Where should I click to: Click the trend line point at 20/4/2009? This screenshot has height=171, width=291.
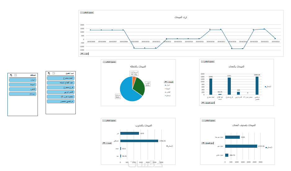pos(134,48)
